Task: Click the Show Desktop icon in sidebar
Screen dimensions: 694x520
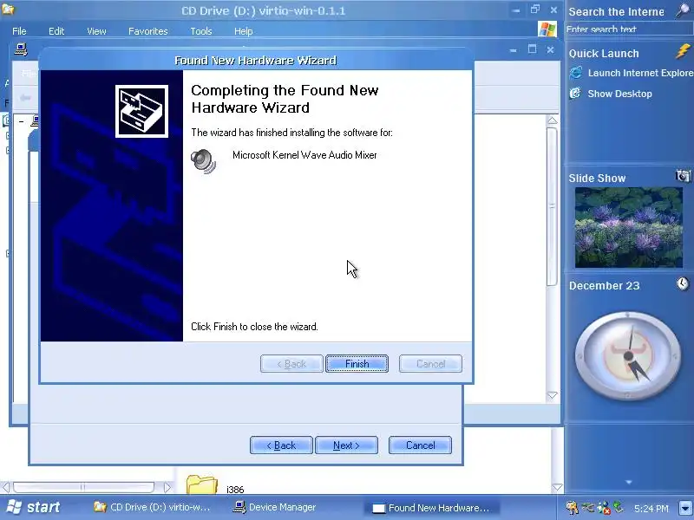Action: click(x=575, y=93)
